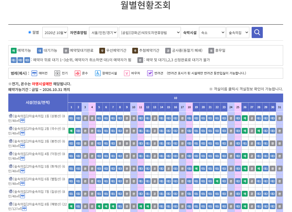Open the 2026년 10월 month dropdown
The height and width of the screenshot is (212, 292).
(55, 33)
